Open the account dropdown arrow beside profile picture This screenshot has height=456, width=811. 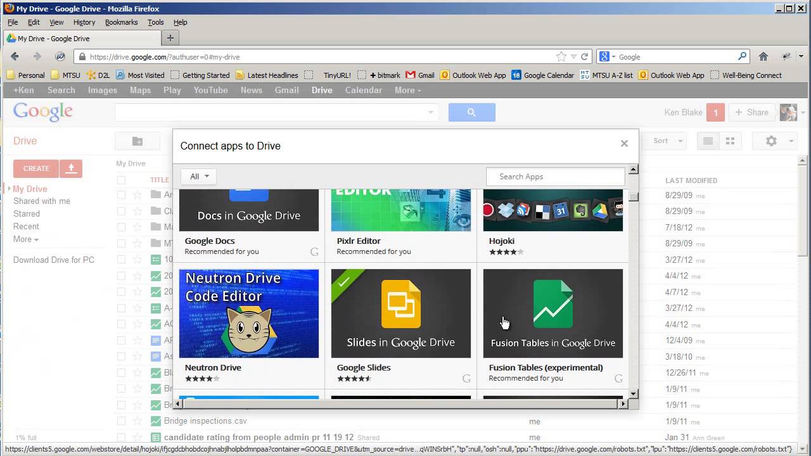click(x=803, y=113)
